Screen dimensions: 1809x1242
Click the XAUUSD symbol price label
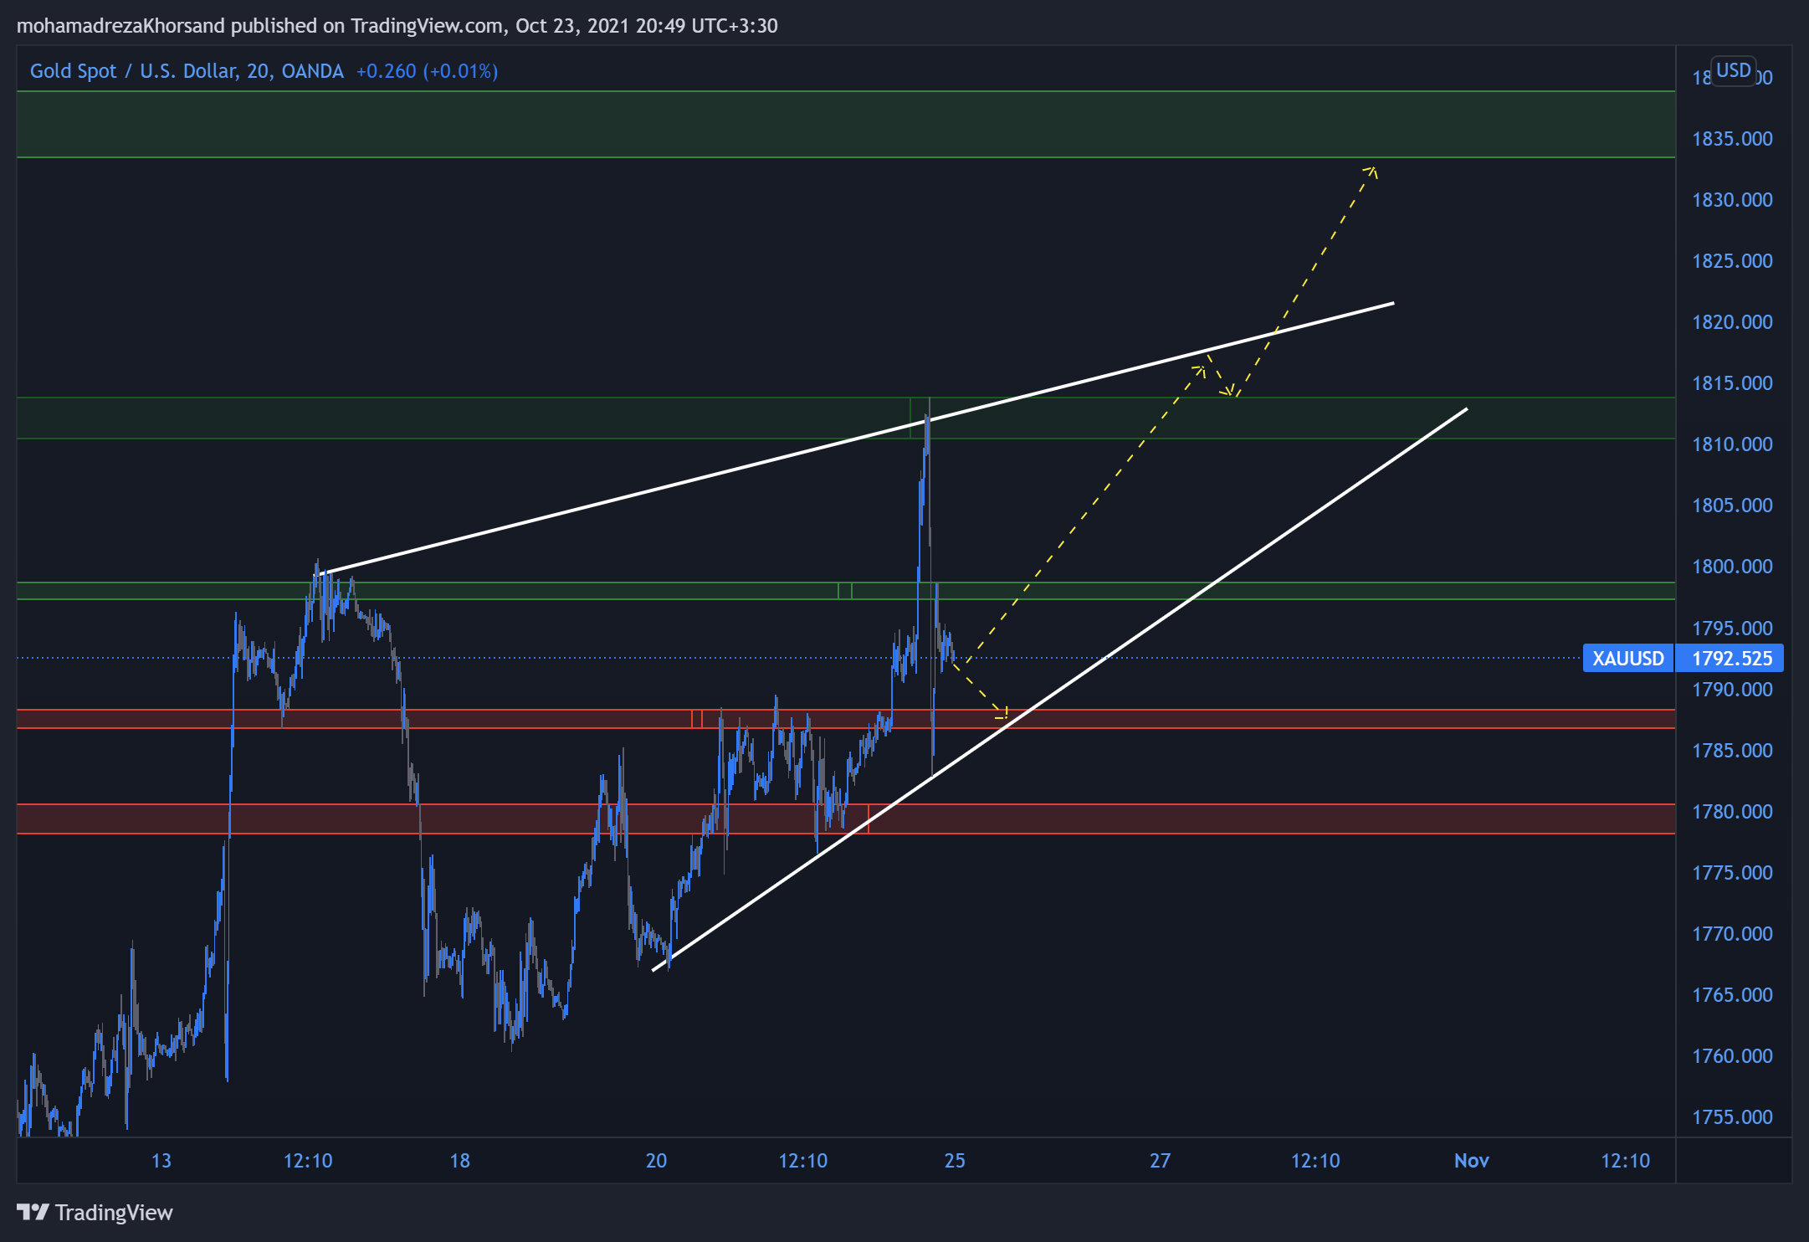pos(1627,659)
